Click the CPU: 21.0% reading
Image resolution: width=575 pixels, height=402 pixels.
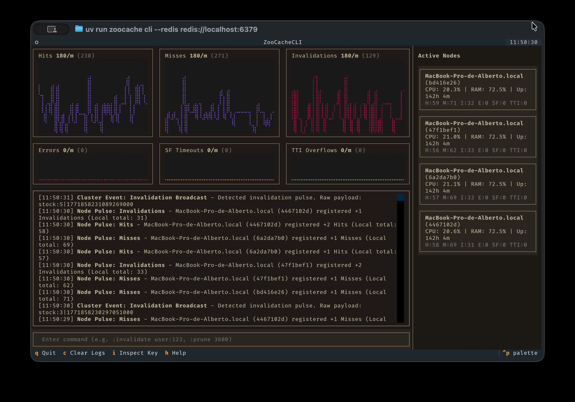443,137
